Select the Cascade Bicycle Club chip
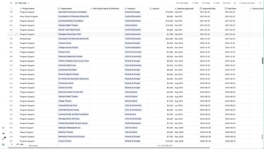This screenshot has height=149, width=264. 68,106
